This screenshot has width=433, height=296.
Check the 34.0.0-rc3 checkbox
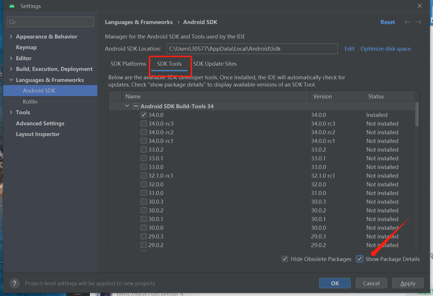point(144,124)
